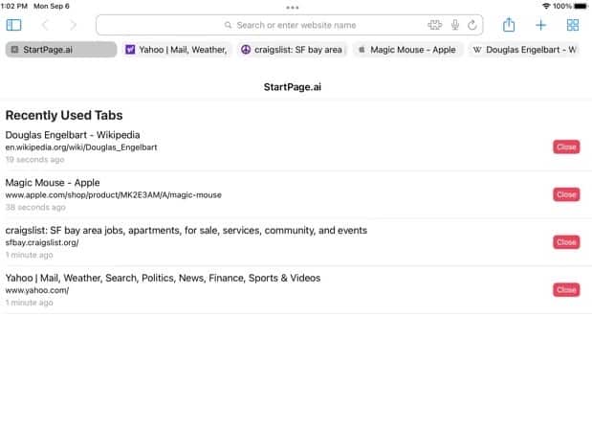This screenshot has height=428, width=592.
Task: Click the 38 seconds ago timestamp
Action: tap(35, 207)
